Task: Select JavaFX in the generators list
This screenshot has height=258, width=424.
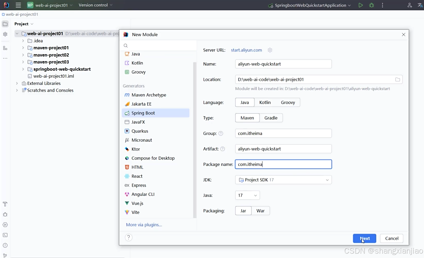Action: [x=156, y=122]
